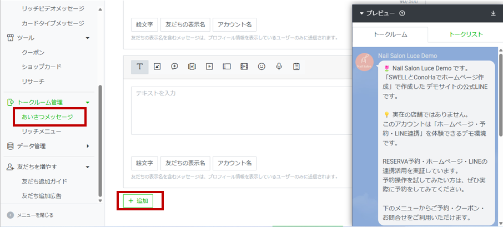Image resolution: width=503 pixels, height=227 pixels.
Task: Select the Card-type message icon
Action: [x=192, y=67]
